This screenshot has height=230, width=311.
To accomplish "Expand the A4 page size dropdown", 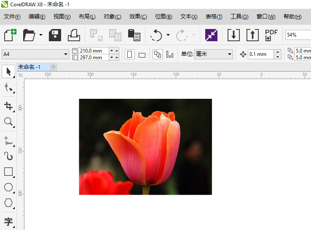I will [x=66, y=54].
